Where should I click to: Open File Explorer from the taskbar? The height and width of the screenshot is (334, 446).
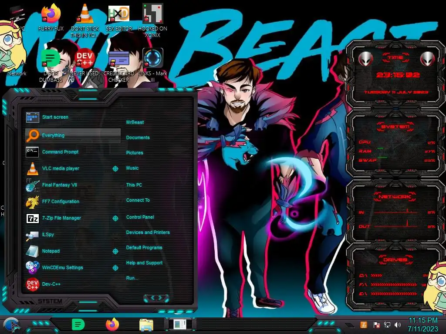(146, 325)
